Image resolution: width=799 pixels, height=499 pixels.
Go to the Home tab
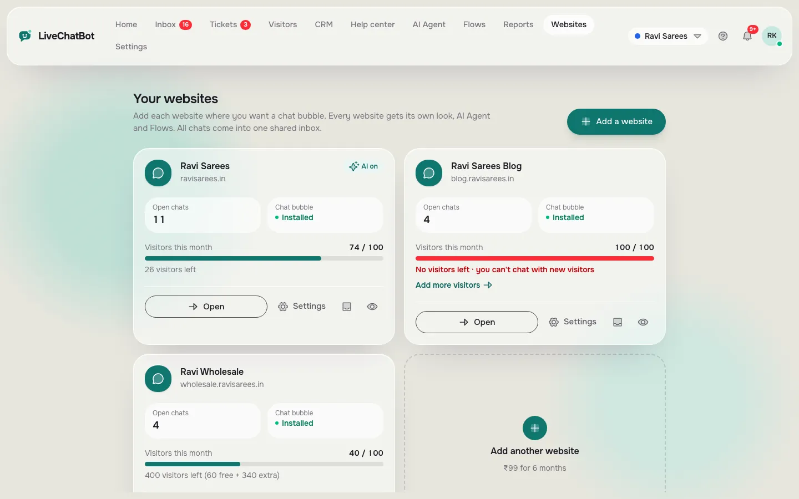pyautogui.click(x=126, y=24)
